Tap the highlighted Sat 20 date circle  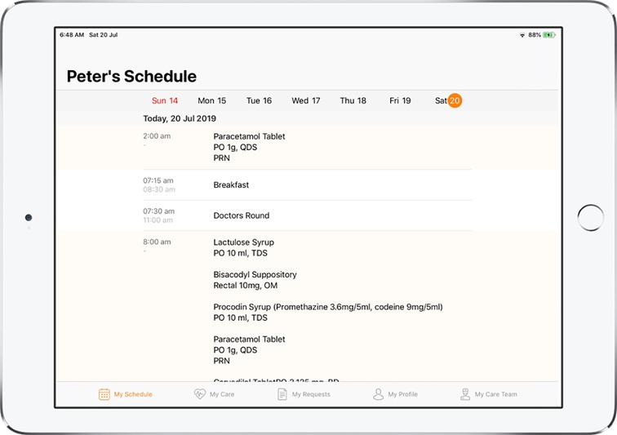pyautogui.click(x=455, y=100)
